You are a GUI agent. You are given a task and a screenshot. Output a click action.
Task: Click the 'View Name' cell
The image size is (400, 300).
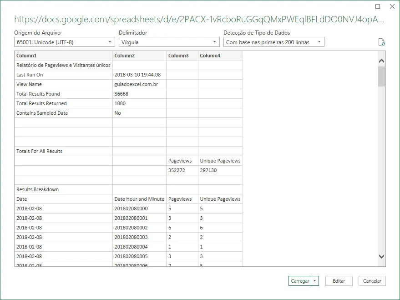point(64,84)
